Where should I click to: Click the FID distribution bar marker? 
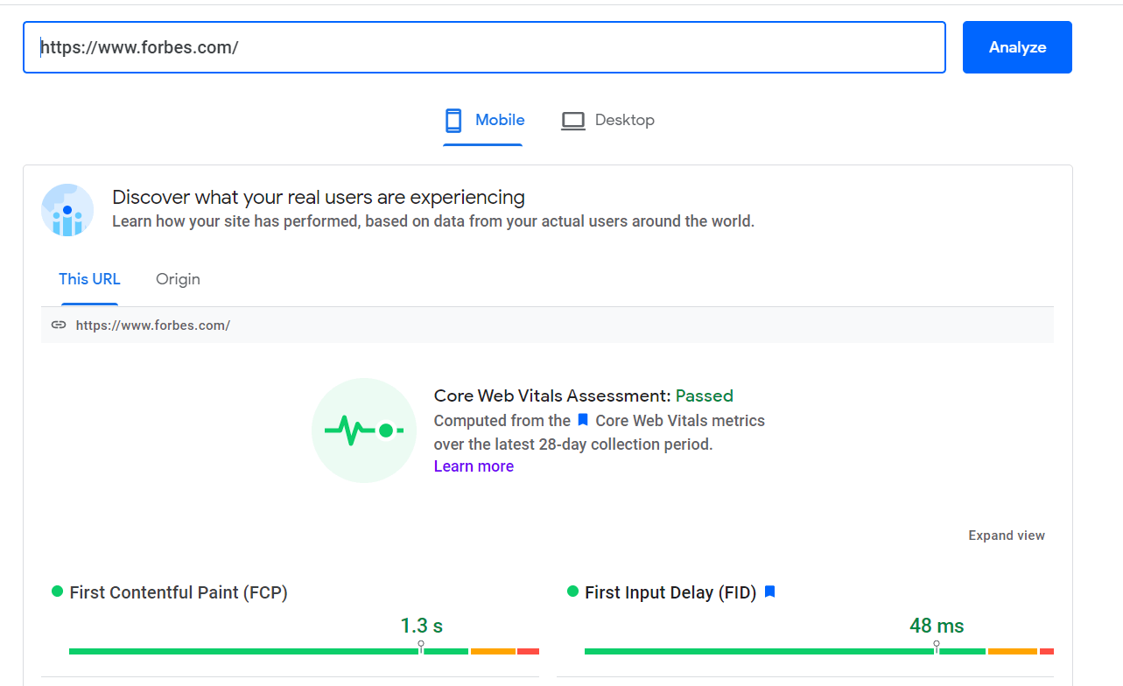click(x=937, y=647)
